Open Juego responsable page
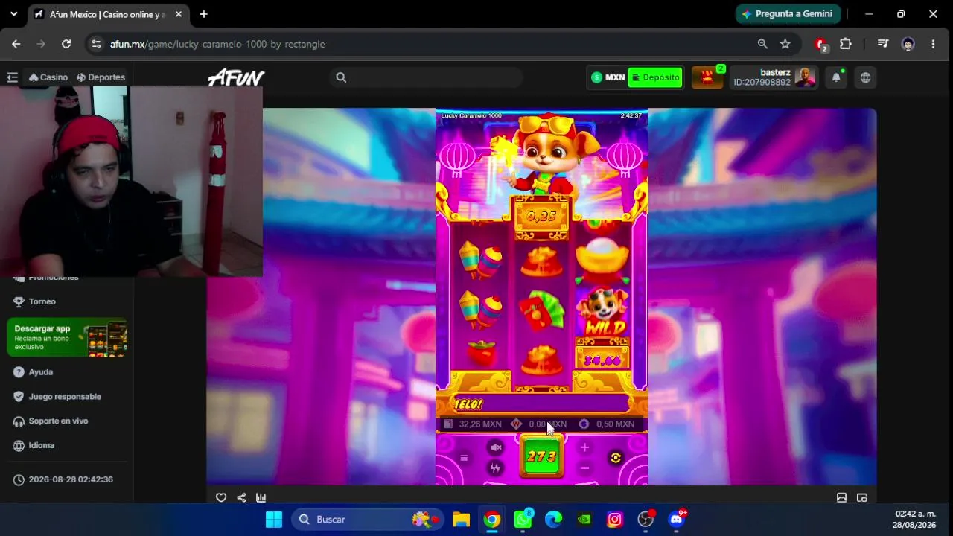This screenshot has width=953, height=536. tap(57, 397)
